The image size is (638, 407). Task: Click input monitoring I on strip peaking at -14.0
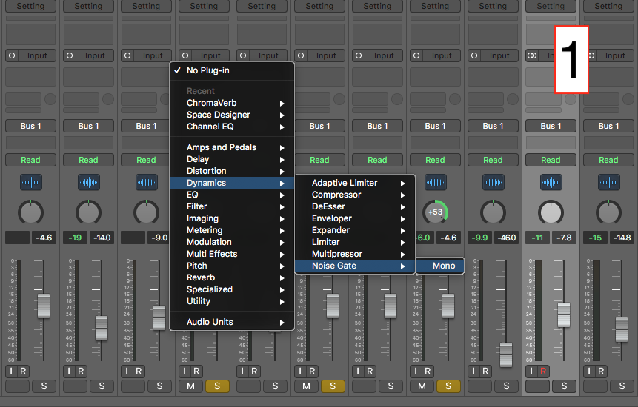click(69, 371)
